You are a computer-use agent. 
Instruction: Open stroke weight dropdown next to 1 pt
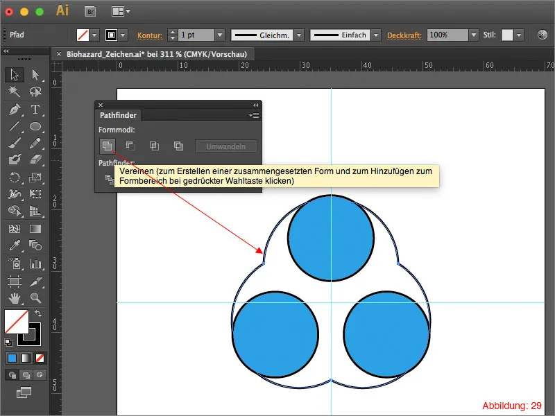click(x=220, y=35)
